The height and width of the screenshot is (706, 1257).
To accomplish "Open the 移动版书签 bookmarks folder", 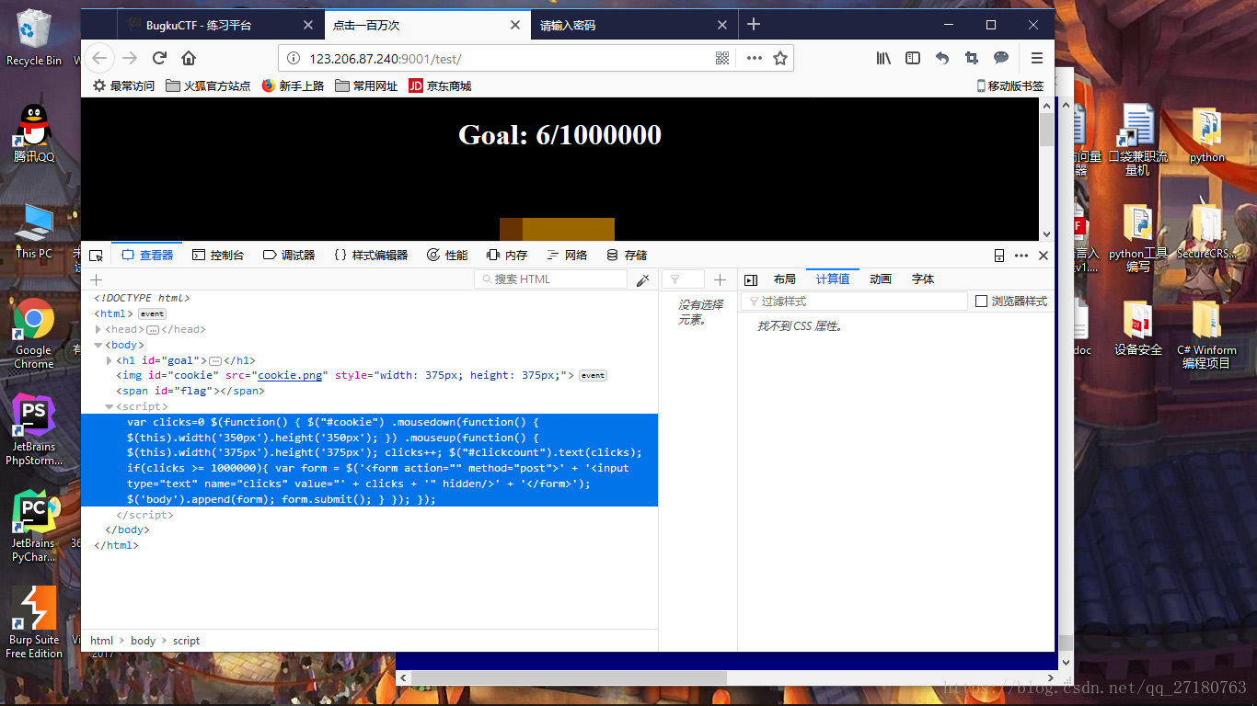I will point(1010,85).
